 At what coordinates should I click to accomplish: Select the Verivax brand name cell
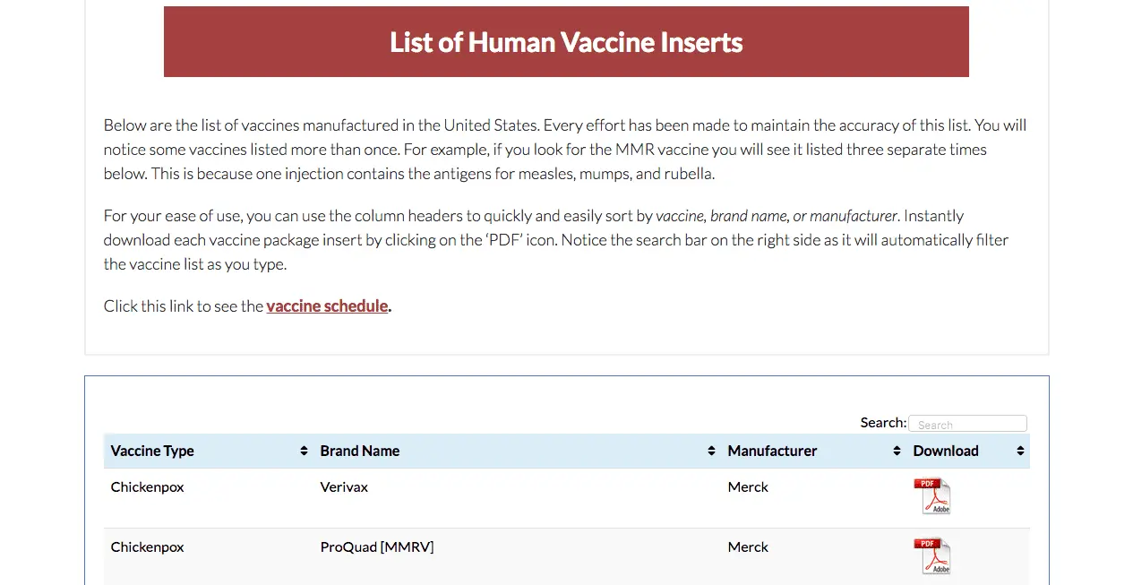[344, 487]
